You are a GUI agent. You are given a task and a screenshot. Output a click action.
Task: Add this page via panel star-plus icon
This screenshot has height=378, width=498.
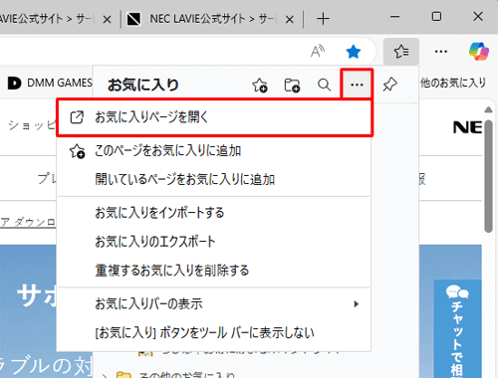pyautogui.click(x=260, y=85)
